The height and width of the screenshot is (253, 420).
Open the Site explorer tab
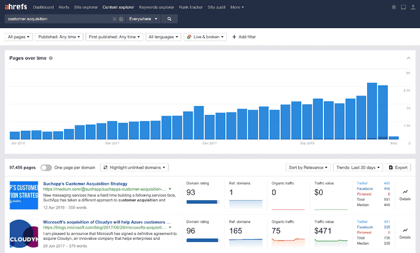[86, 7]
